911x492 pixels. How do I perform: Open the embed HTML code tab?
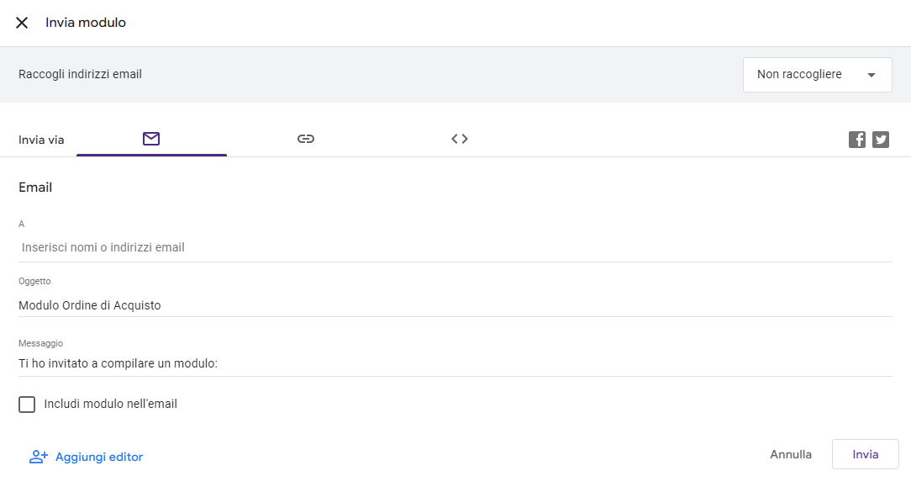click(x=460, y=139)
